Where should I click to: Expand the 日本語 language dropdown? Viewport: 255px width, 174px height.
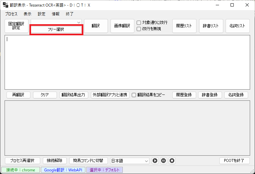(x=129, y=161)
